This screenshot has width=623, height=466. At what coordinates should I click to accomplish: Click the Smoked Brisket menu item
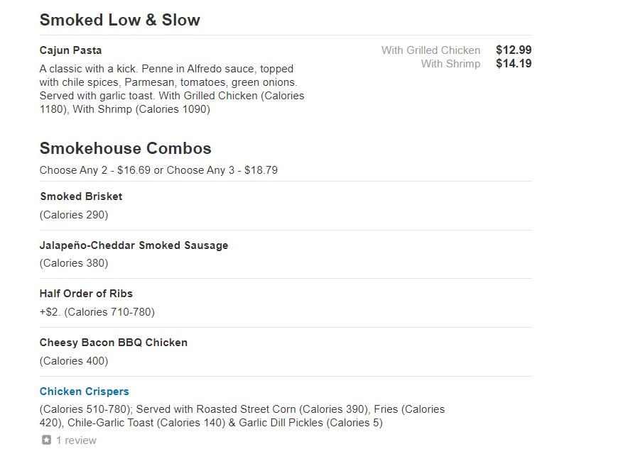point(82,196)
